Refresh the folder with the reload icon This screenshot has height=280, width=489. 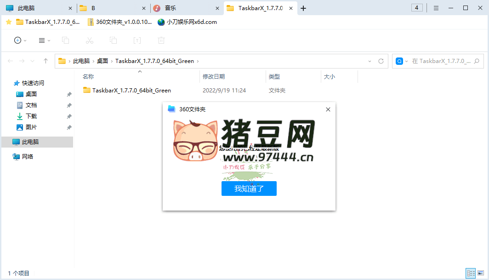pyautogui.click(x=381, y=61)
